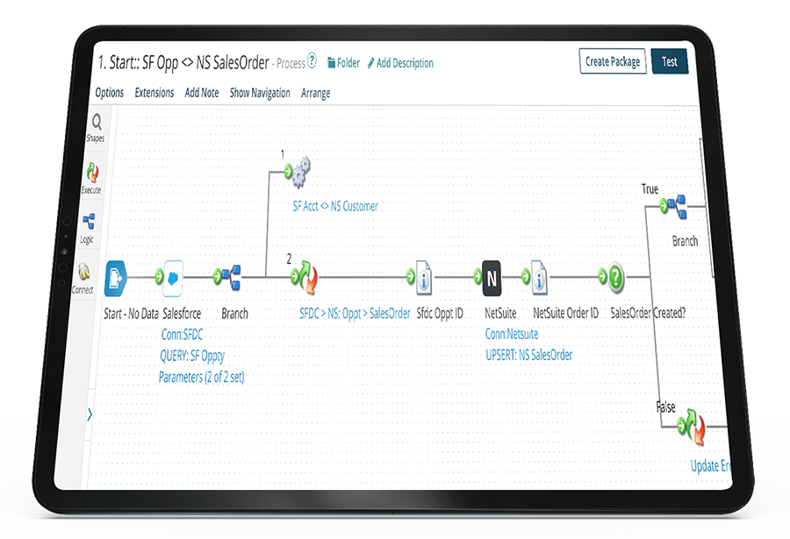Click the Add Description link
Screen dimensions: 790x539
coord(400,63)
